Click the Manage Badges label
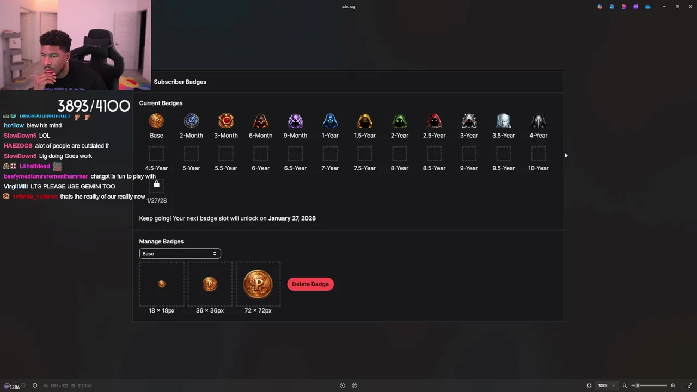The width and height of the screenshot is (697, 392). coord(161,241)
